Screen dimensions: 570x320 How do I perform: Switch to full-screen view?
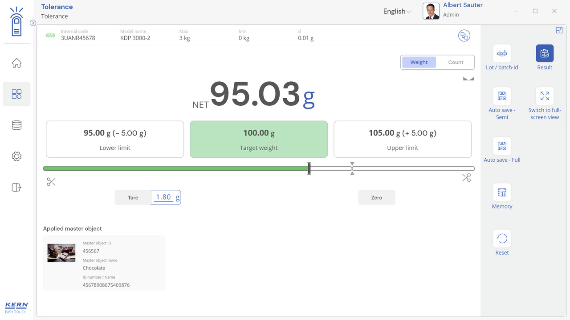544,96
